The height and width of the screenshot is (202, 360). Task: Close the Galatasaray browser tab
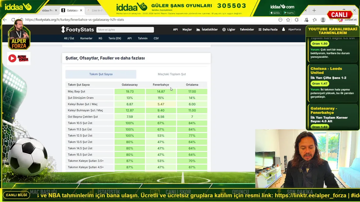[x=81, y=10]
